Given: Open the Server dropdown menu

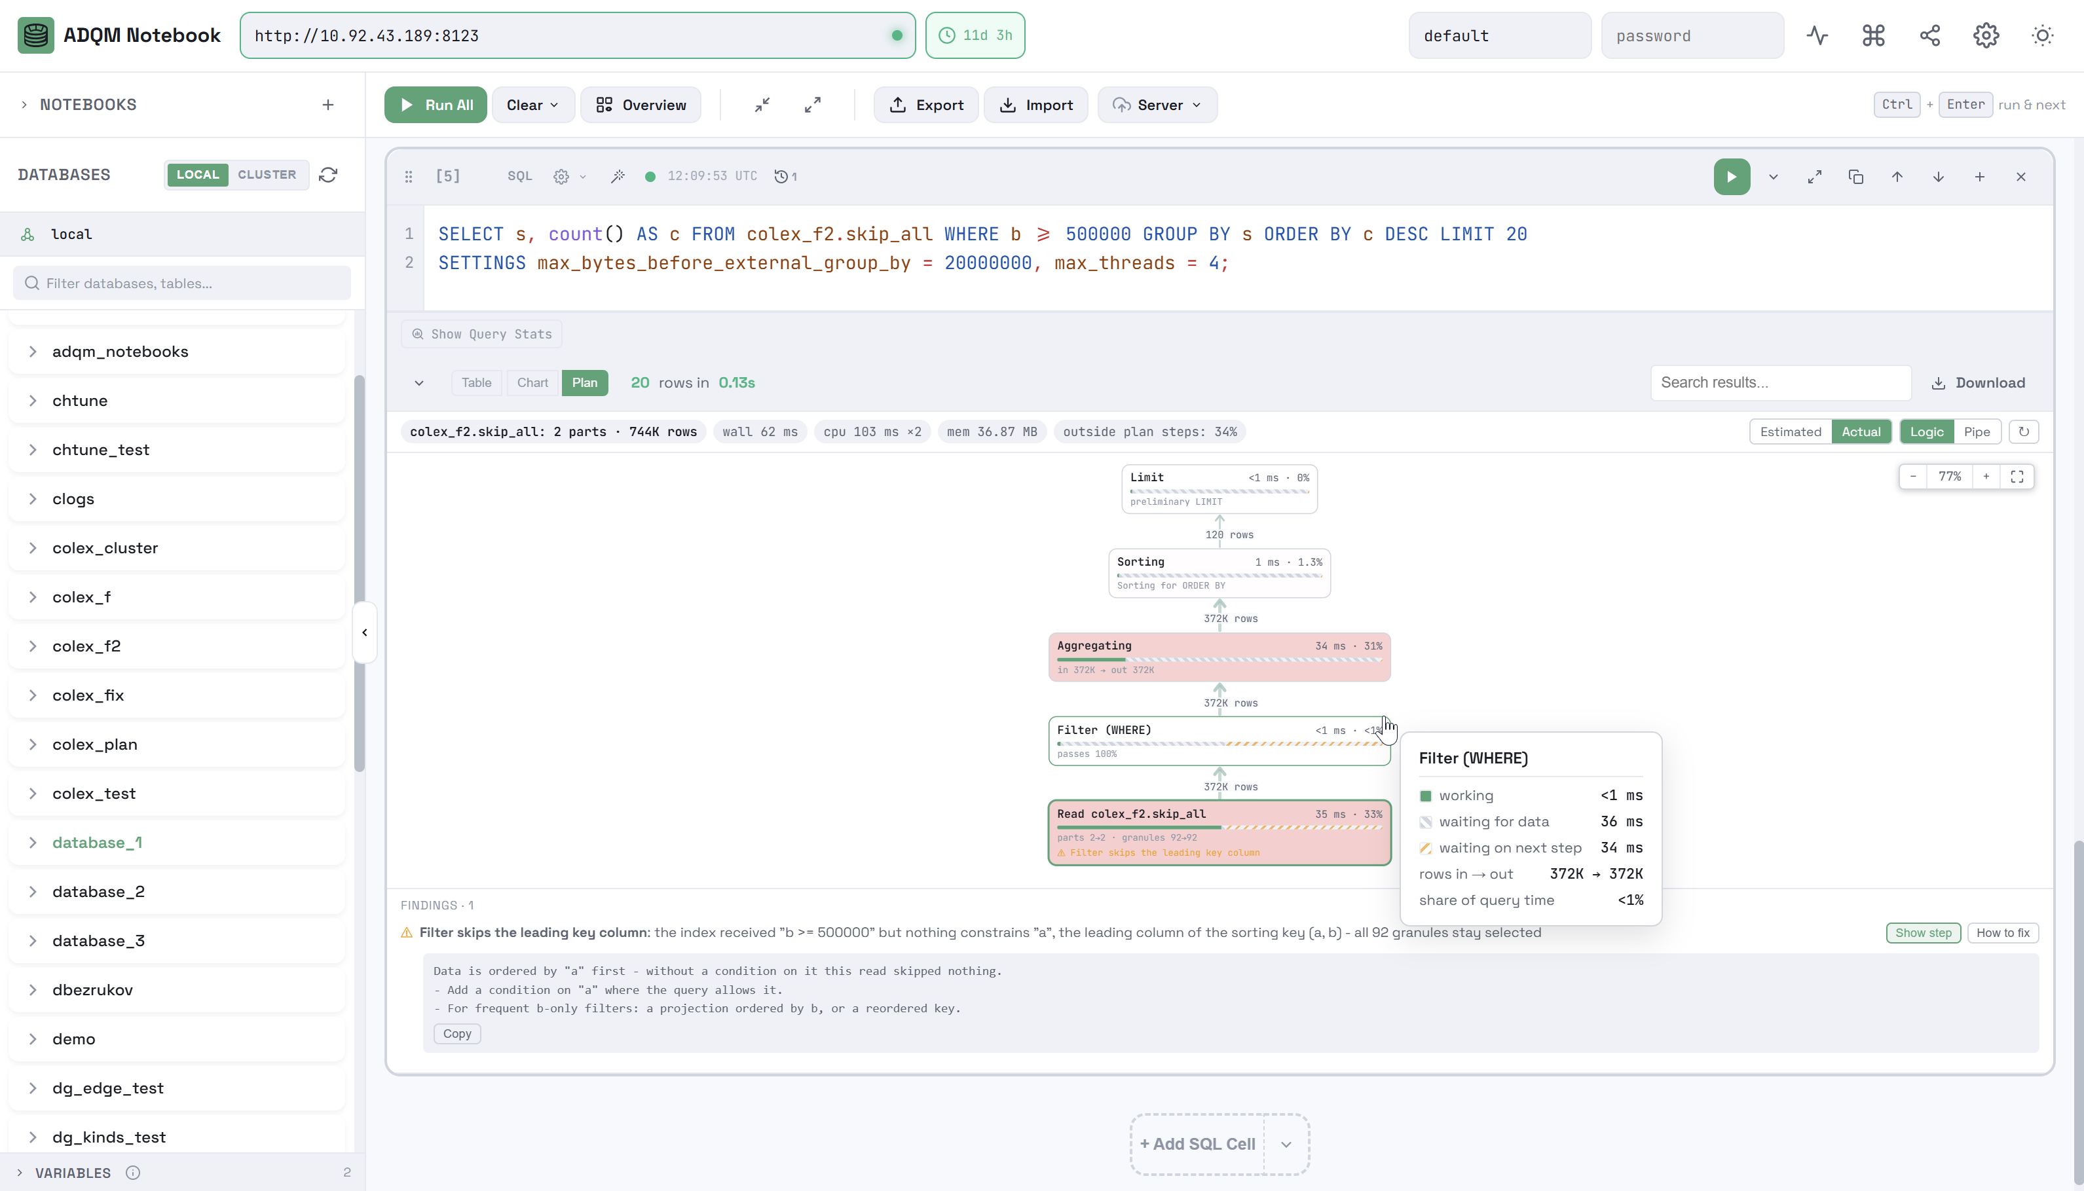Looking at the screenshot, I should (1157, 105).
